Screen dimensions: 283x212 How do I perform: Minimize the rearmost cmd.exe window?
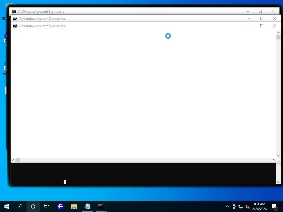click(x=248, y=11)
